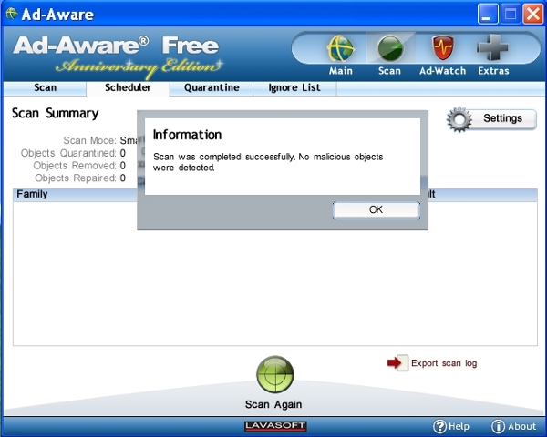Click the Objects Repaired value
The height and width of the screenshot is (437, 547).
coord(123,178)
